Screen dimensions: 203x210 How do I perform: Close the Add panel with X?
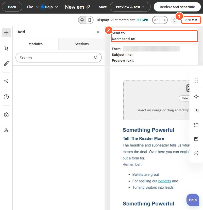point(98,32)
